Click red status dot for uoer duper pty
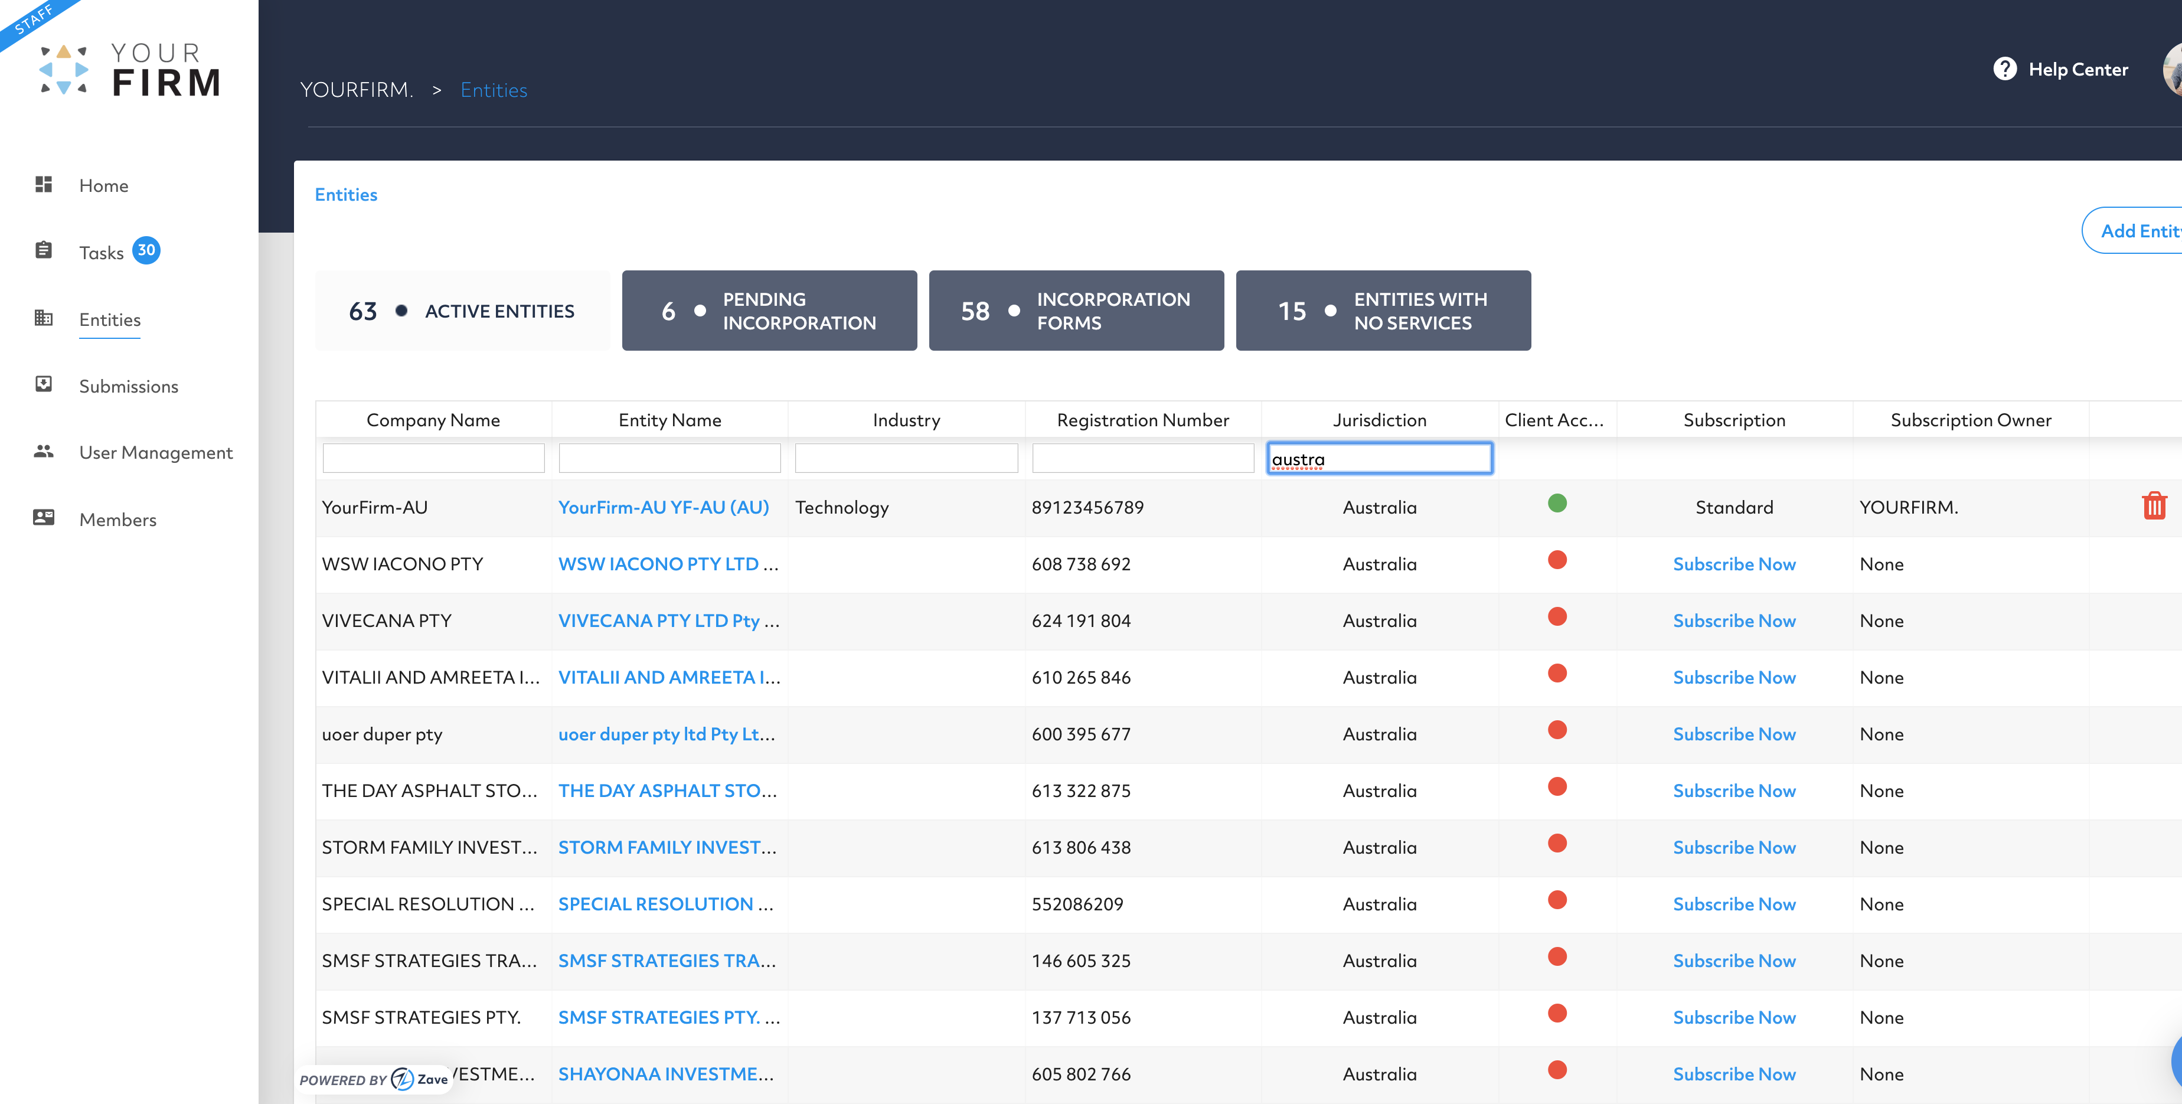The image size is (2182, 1104). coord(1557,730)
